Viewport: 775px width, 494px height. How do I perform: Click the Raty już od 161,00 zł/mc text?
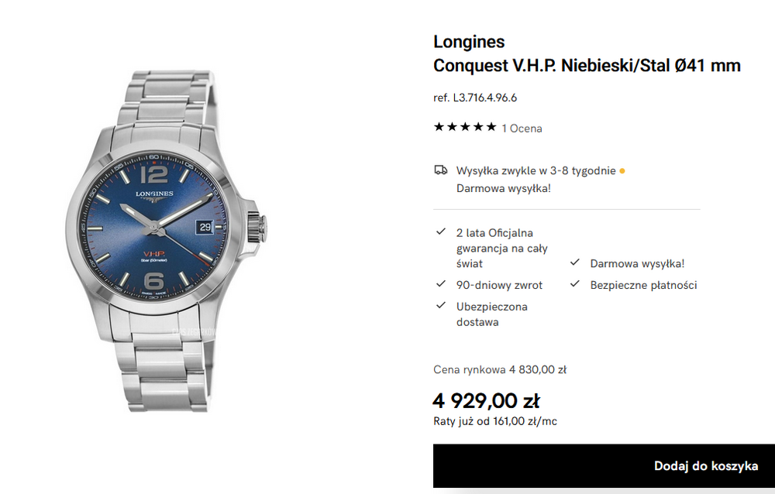tap(495, 421)
